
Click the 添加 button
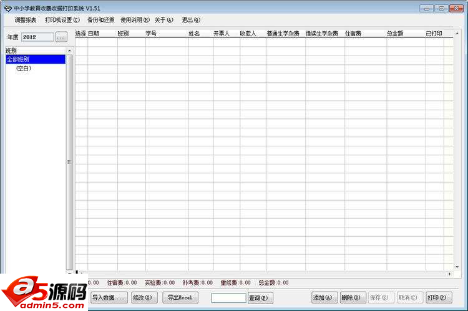(324, 297)
